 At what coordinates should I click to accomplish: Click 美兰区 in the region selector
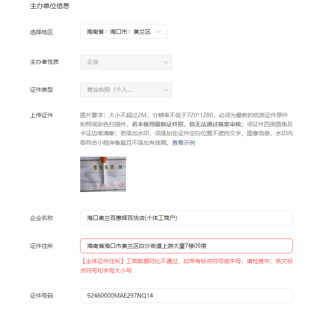pos(142,32)
